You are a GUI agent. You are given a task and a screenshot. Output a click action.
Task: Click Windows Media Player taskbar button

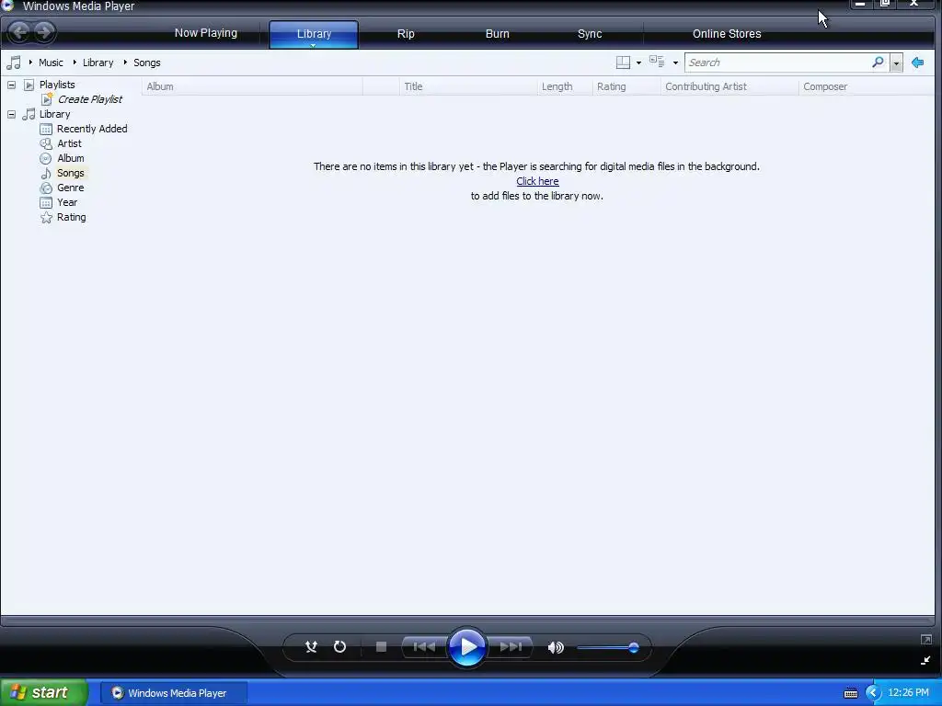(173, 693)
